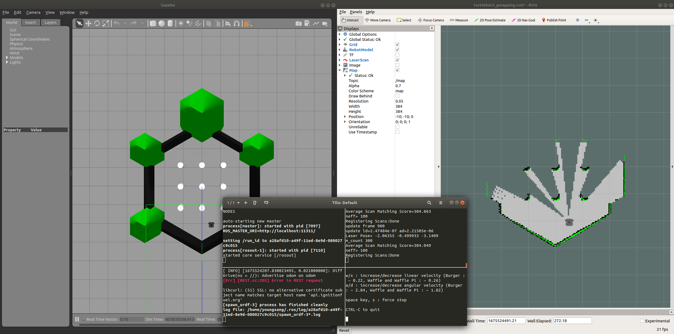
Task: Insert a sphere shape from toolbar
Action: pyautogui.click(x=161, y=24)
